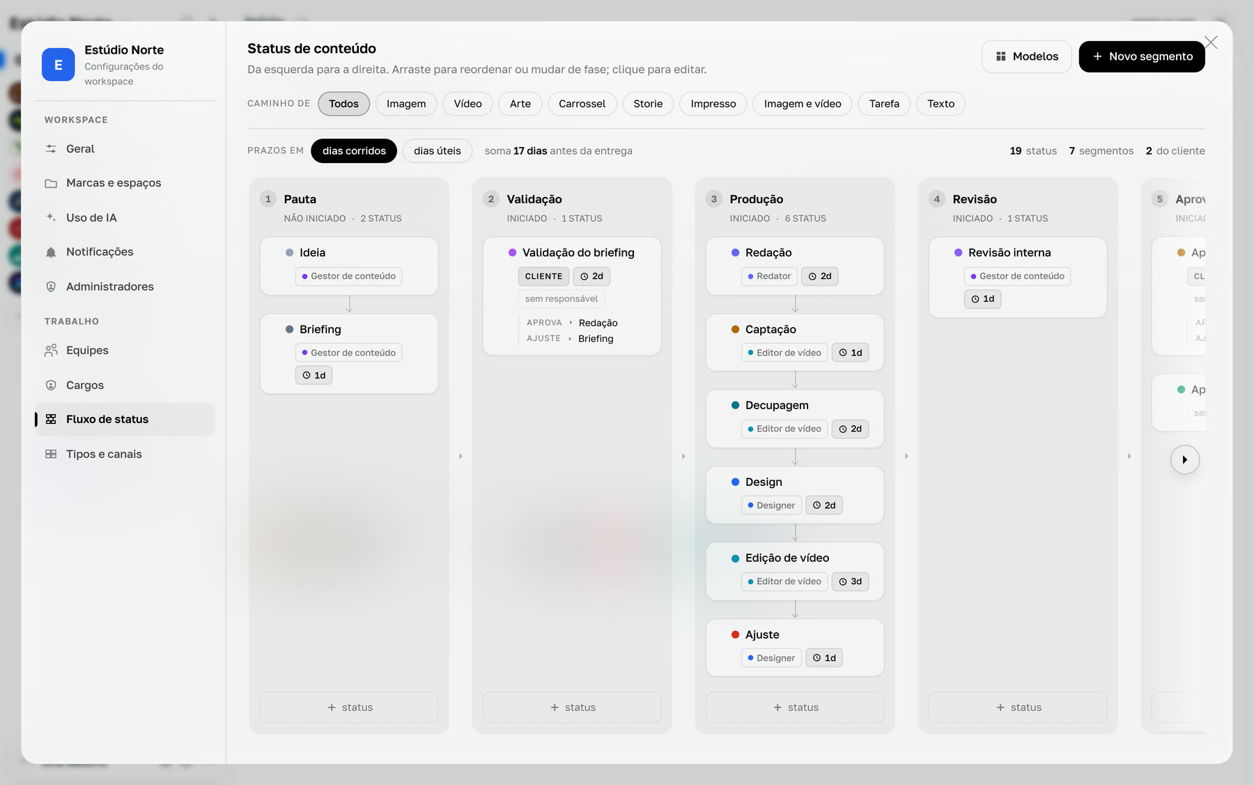Click the Marcas e espaços folder icon
Image resolution: width=1254 pixels, height=785 pixels.
click(51, 183)
